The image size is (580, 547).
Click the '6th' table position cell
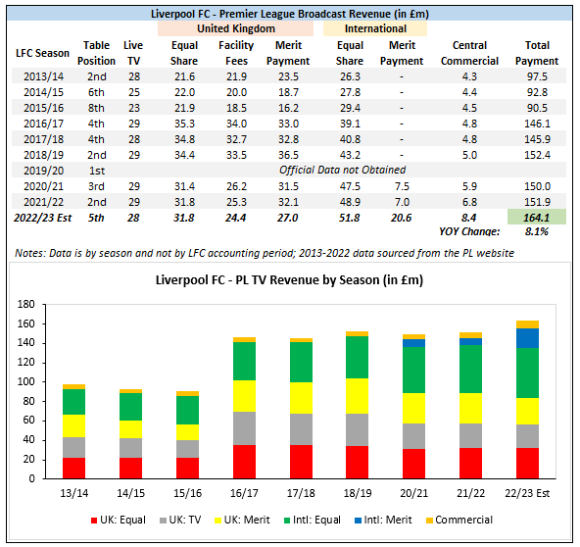(96, 92)
